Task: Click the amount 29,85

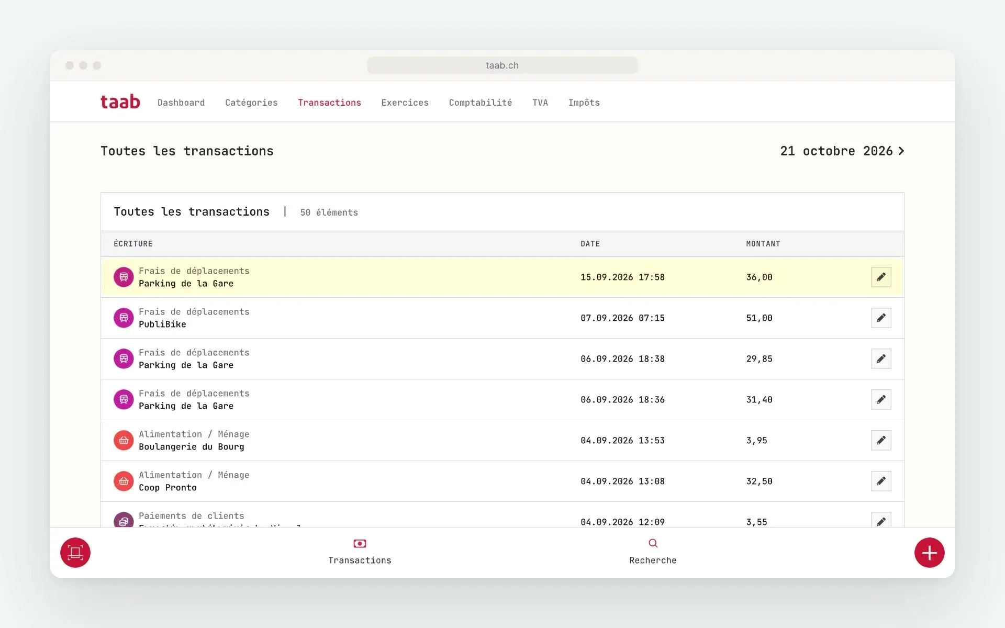Action: pos(759,359)
